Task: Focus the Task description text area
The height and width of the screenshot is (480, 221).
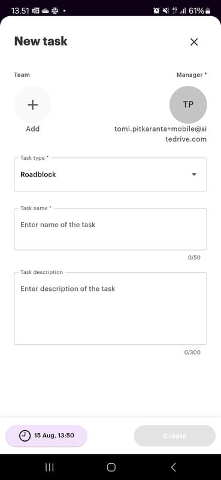Action: click(110, 309)
